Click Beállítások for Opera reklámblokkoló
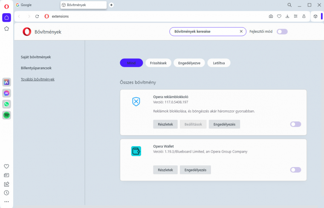The height and width of the screenshot is (208, 324). click(193, 124)
